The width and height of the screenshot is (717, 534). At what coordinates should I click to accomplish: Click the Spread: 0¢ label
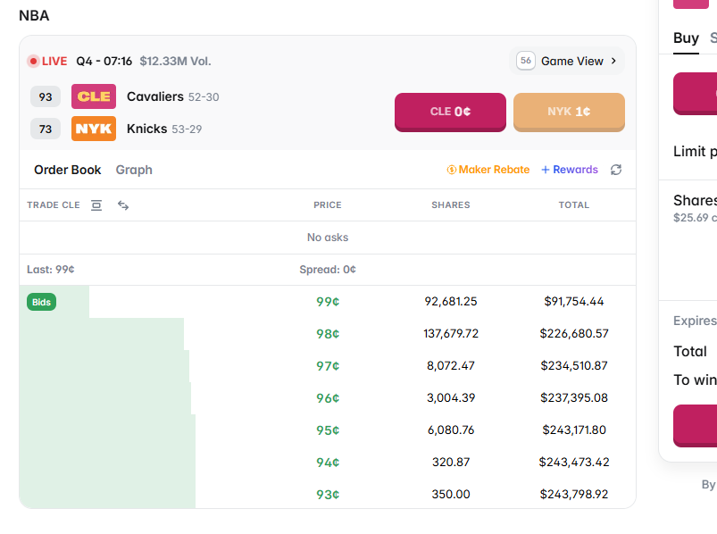(328, 270)
